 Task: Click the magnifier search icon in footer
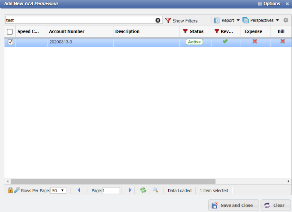click(155, 190)
